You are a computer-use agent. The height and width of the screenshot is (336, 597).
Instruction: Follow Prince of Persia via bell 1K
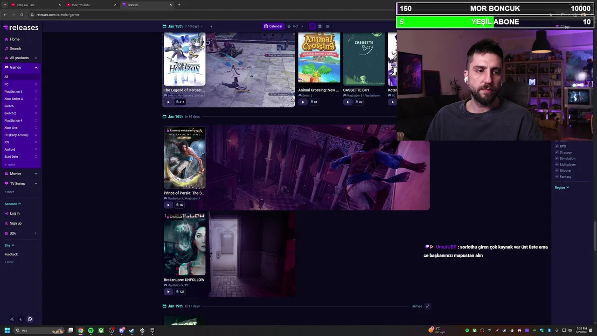point(180,205)
